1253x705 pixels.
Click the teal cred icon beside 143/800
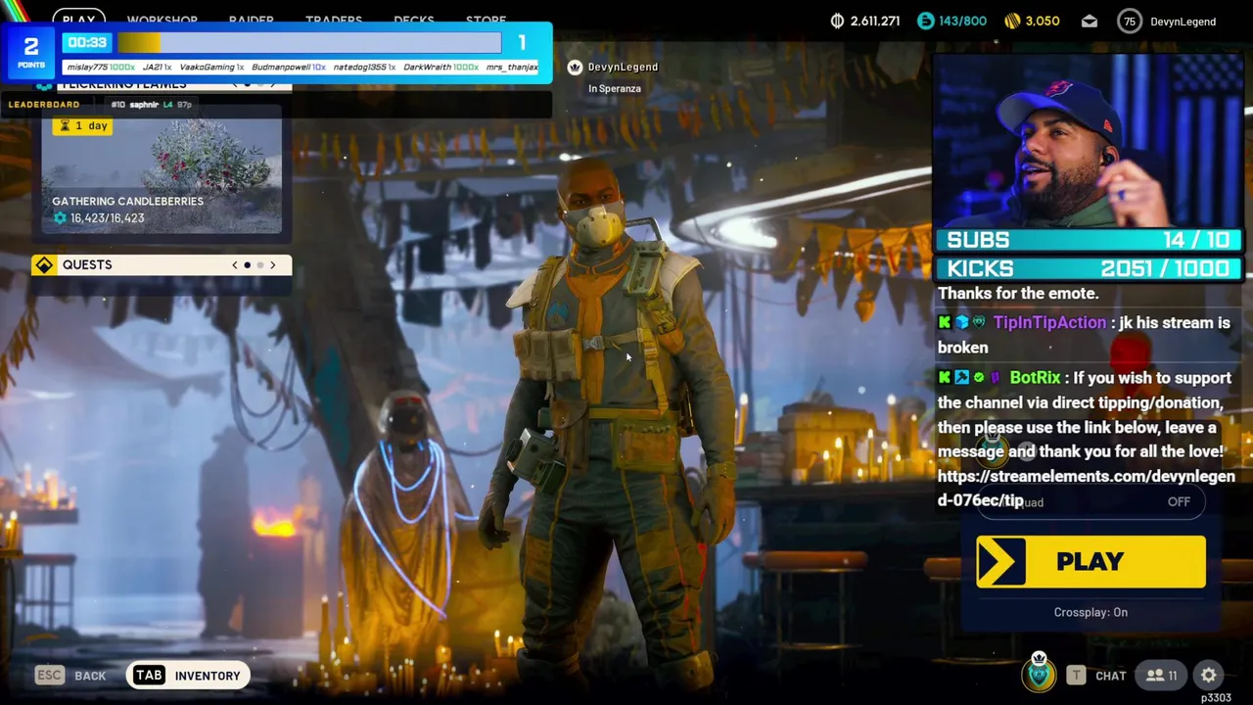pyautogui.click(x=926, y=21)
